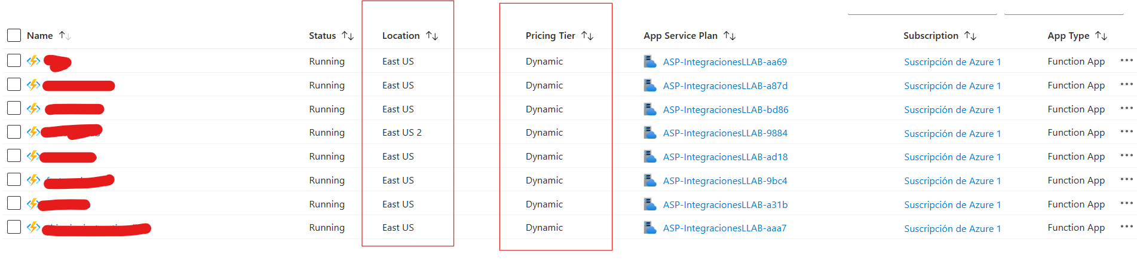This screenshot has height=263, width=1137.
Task: Tick checkbox for ASP-IntegracionesLLAB-9bc4 row
Action: (14, 179)
